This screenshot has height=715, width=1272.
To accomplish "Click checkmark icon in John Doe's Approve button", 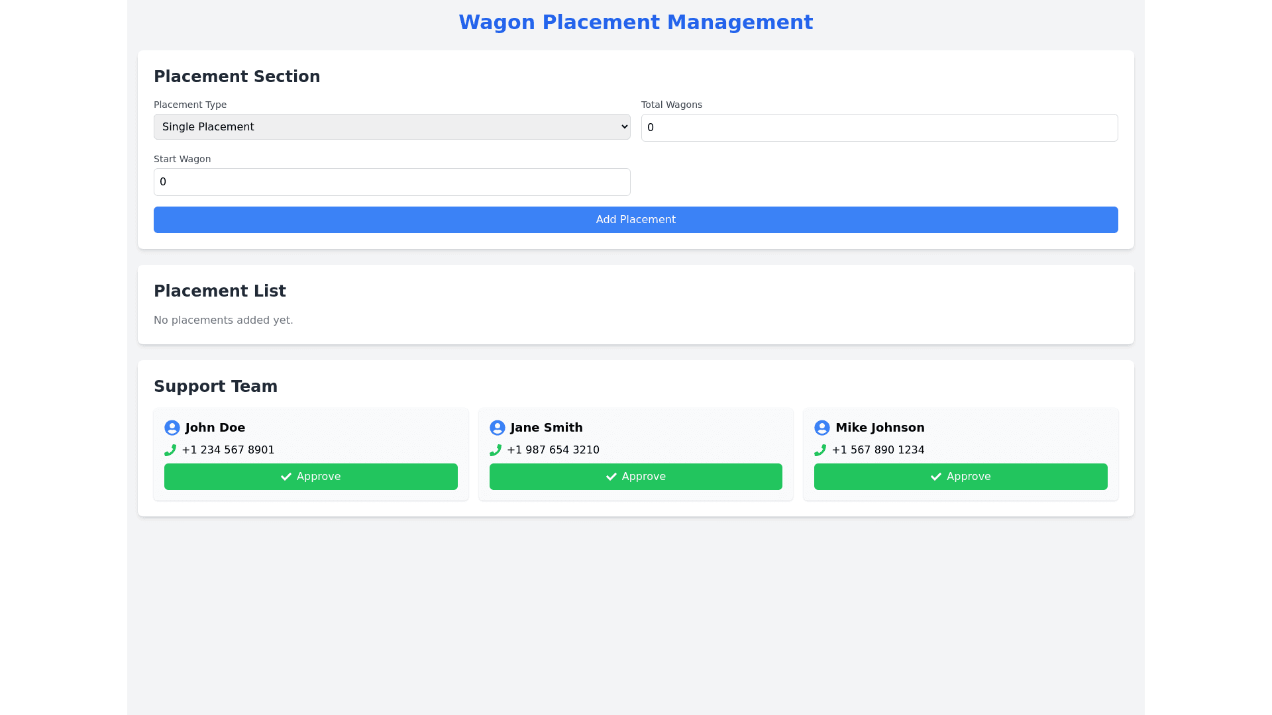I will 286,477.
